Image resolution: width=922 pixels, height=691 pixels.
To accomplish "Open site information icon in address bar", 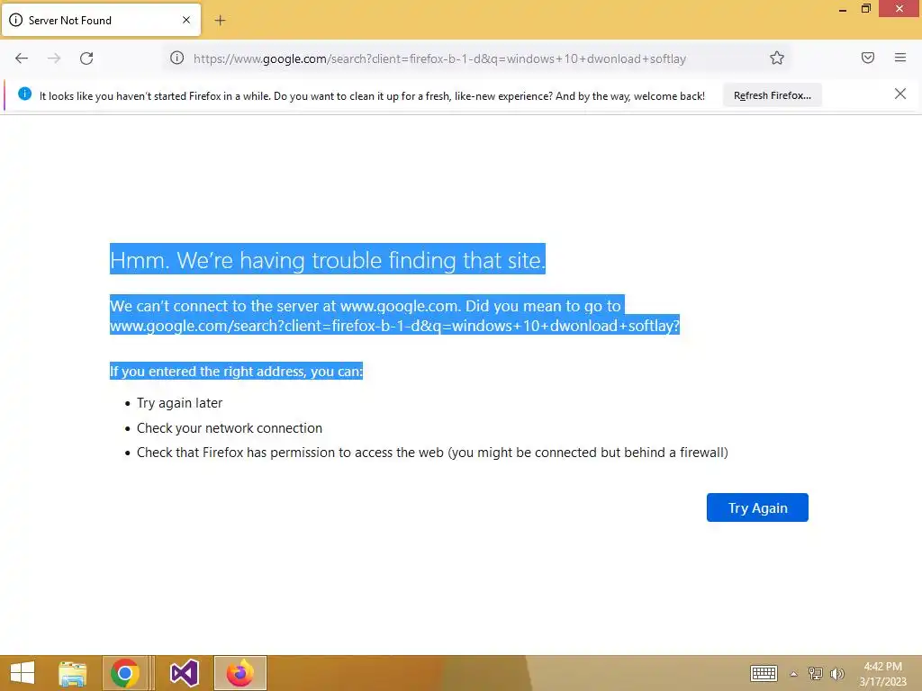I will [177, 58].
